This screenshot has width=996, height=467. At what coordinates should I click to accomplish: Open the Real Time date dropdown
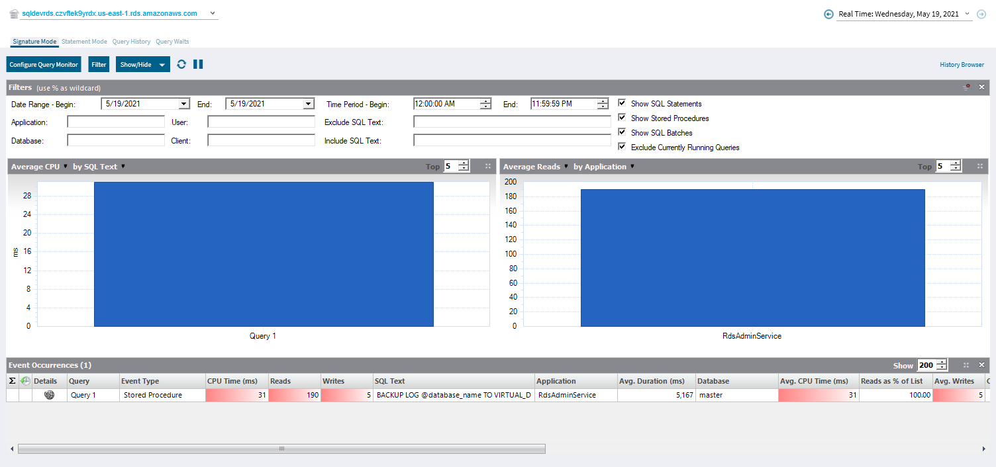[x=968, y=14]
